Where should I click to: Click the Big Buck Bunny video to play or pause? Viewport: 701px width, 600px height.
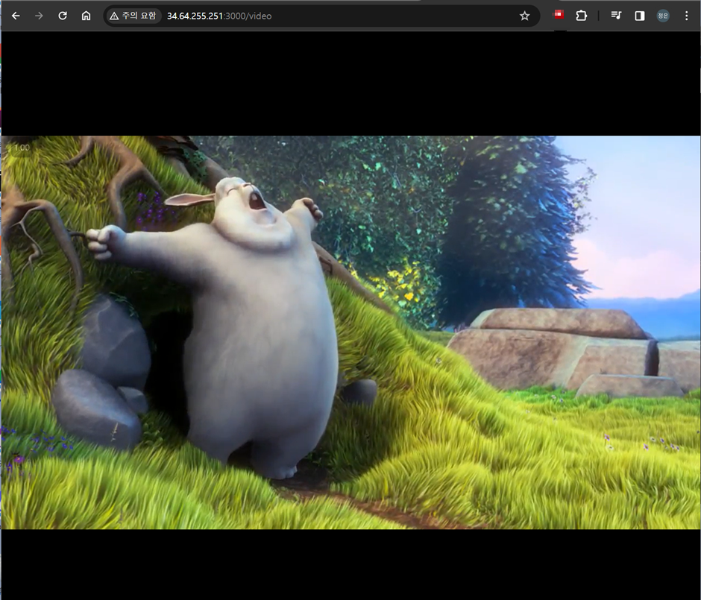350,332
